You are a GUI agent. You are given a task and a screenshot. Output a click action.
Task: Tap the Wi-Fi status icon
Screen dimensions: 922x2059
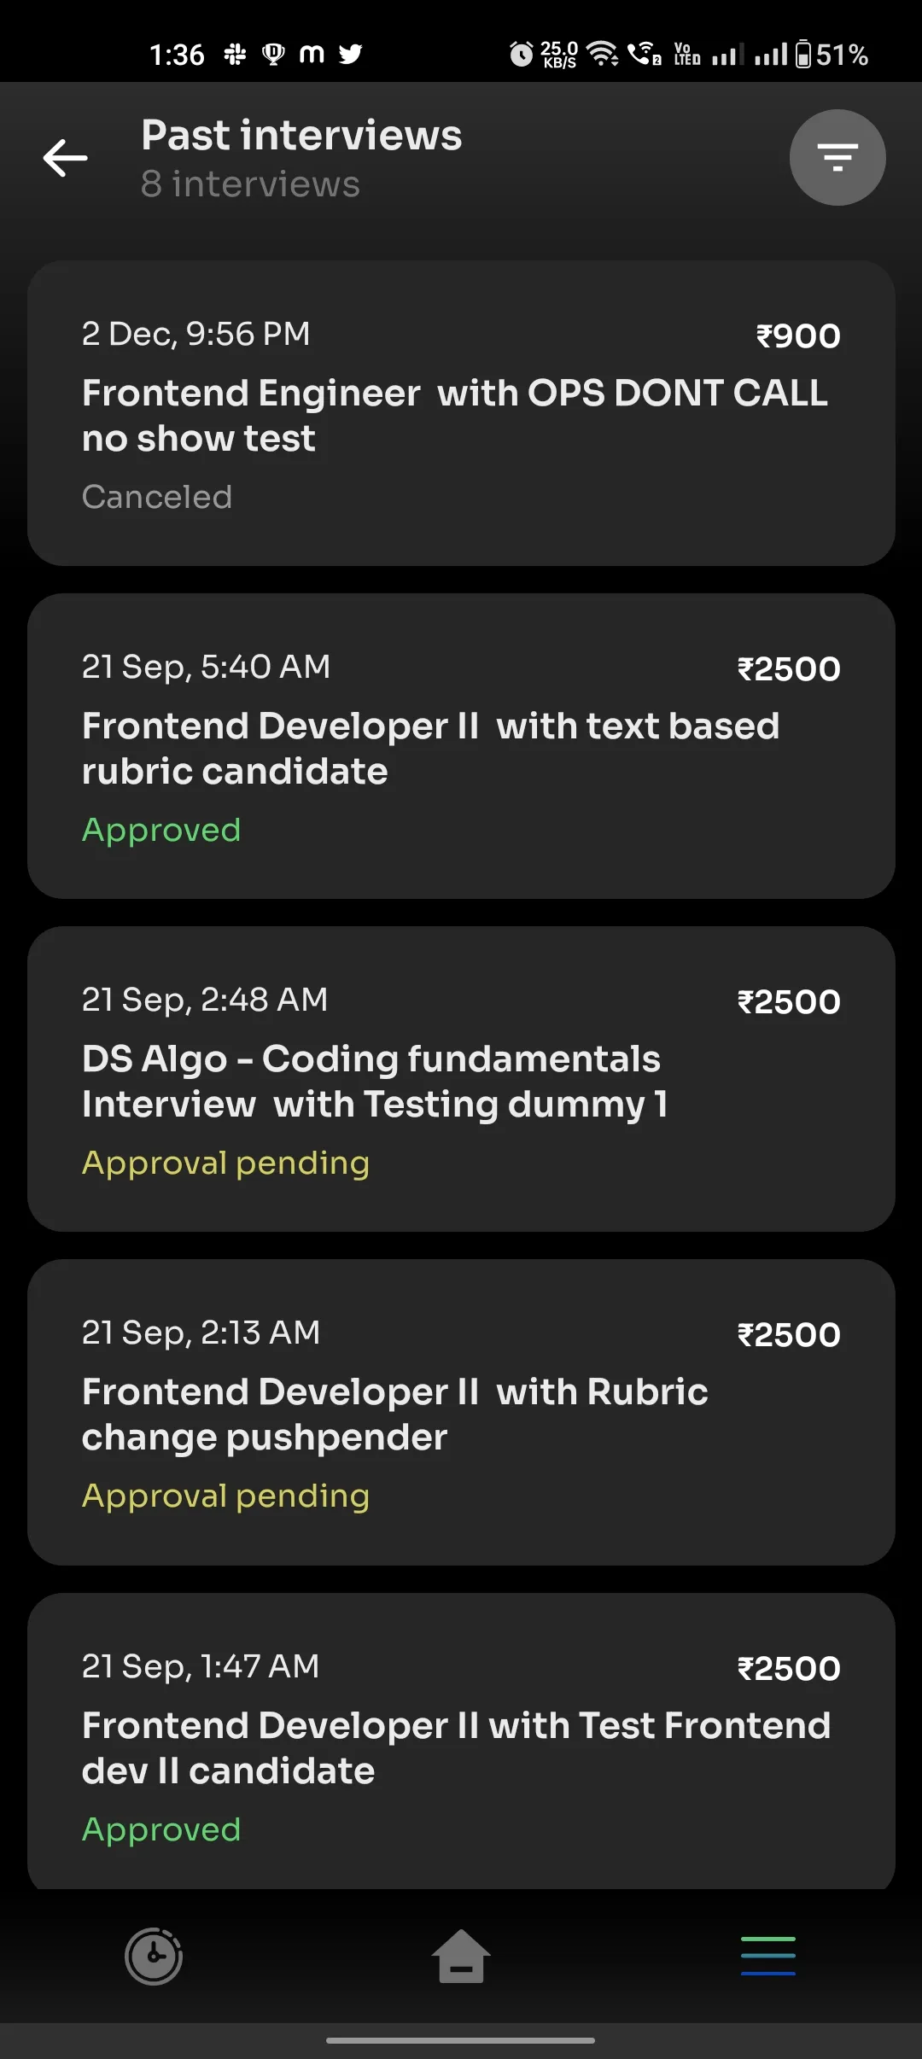603,55
